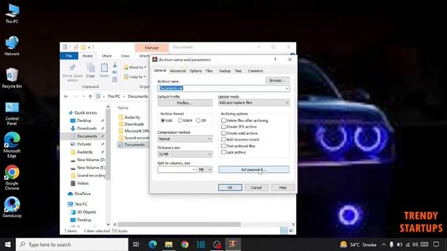
Task: Confirm with the OK button
Action: click(x=230, y=188)
